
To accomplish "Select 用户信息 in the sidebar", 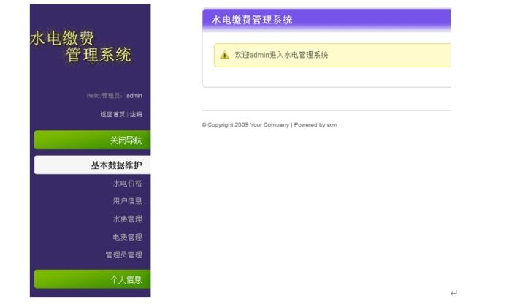I will click(128, 201).
